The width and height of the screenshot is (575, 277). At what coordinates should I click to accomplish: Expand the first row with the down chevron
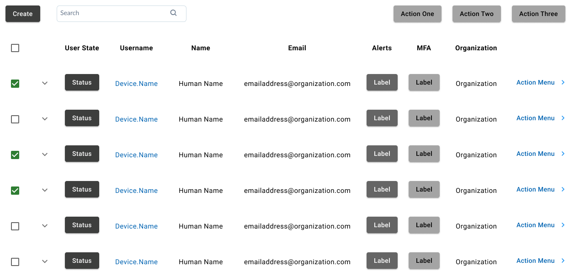tap(45, 83)
